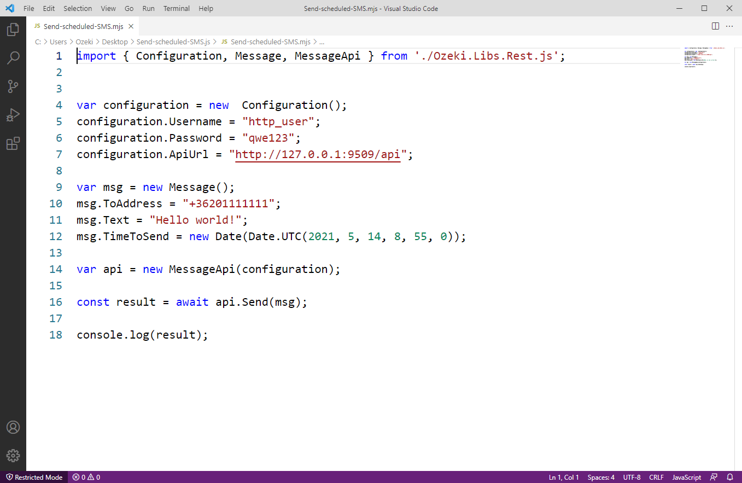Change line ending via CRLF item

point(656,477)
